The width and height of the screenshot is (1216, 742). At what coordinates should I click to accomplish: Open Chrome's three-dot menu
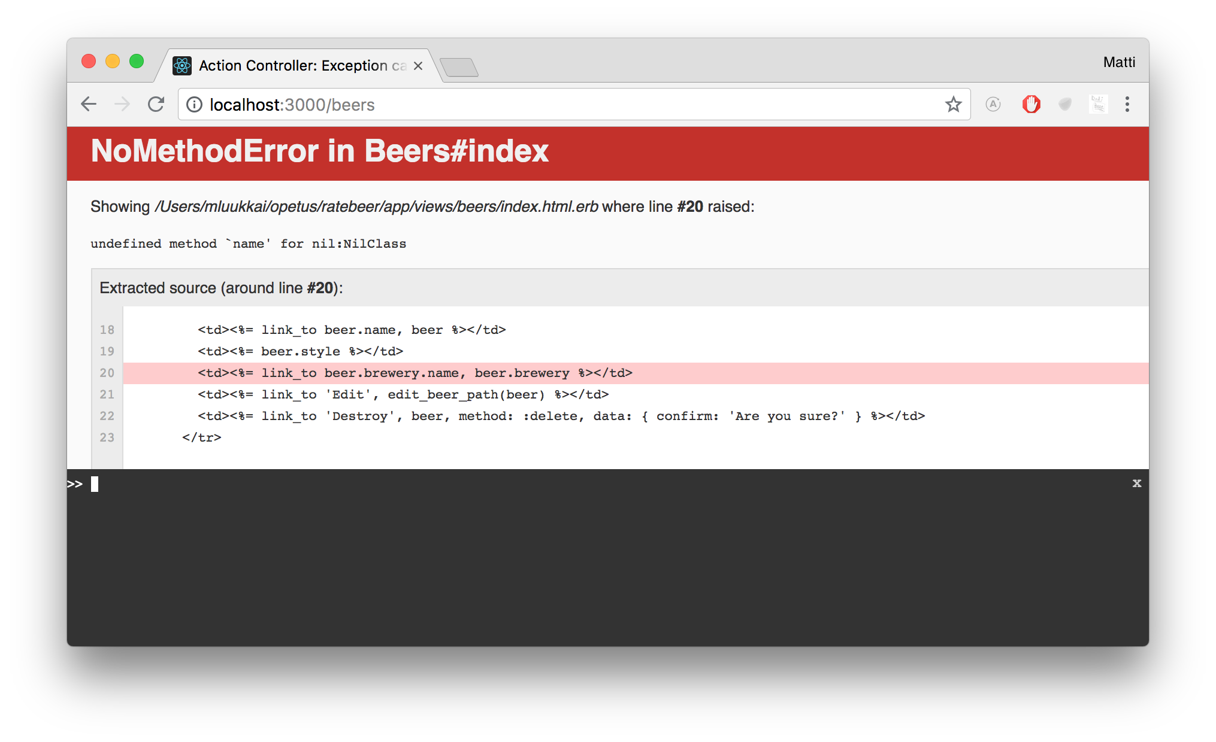1127,104
